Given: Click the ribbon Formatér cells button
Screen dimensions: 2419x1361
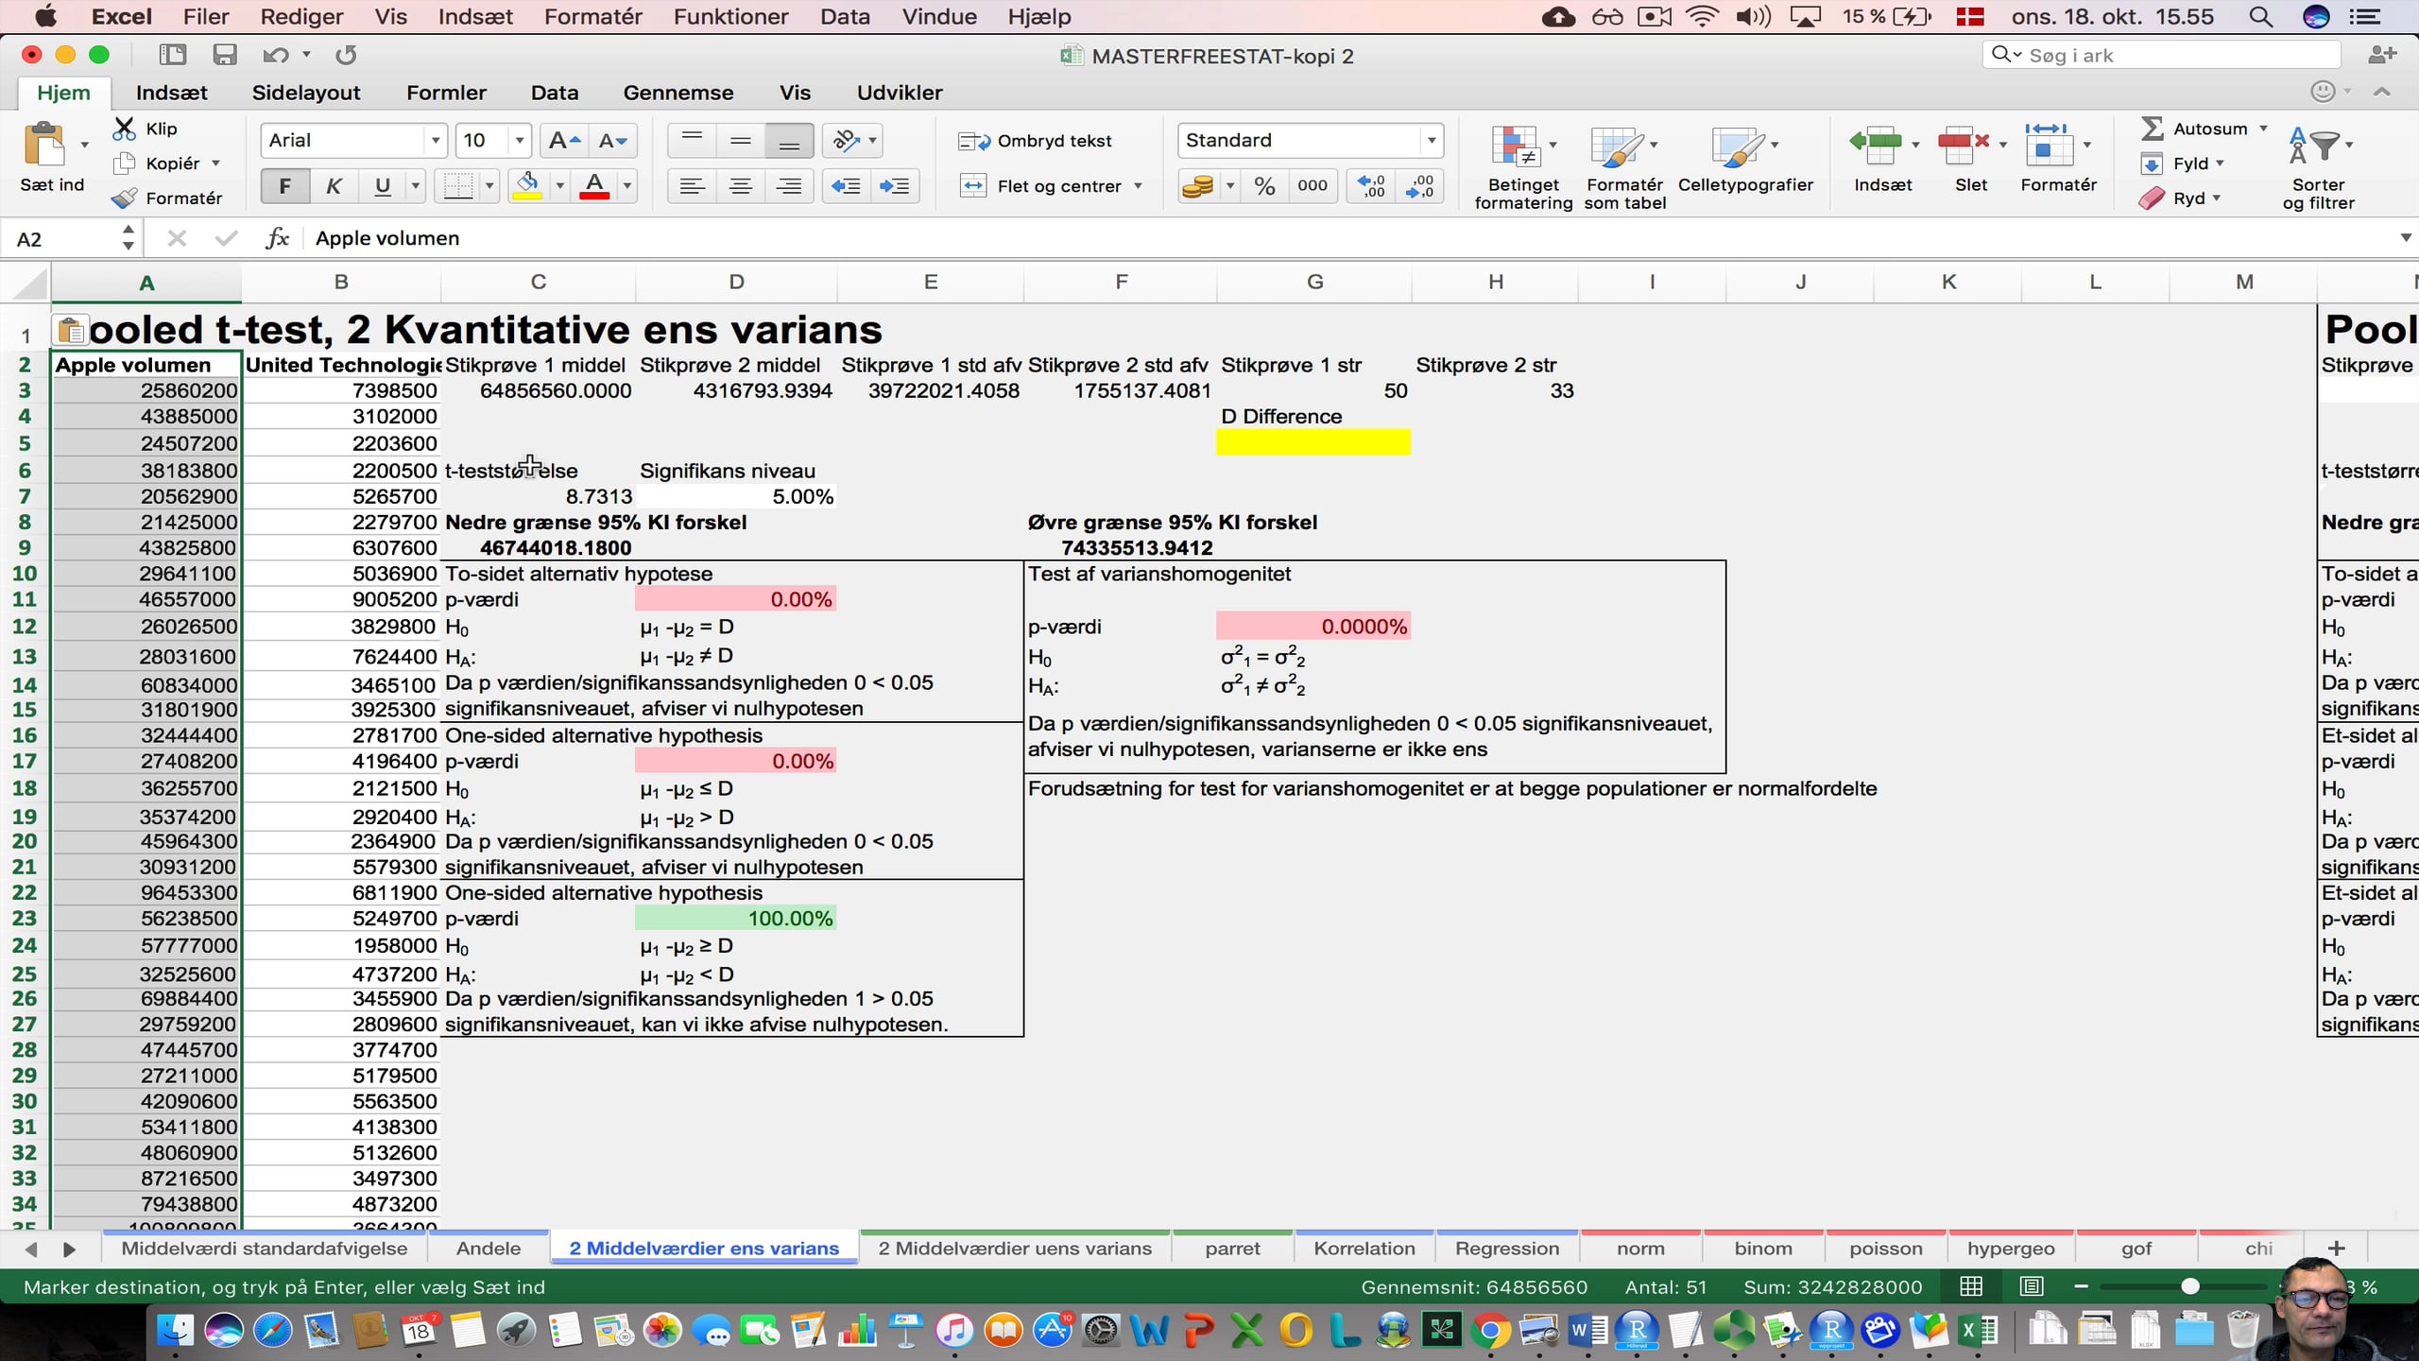Looking at the screenshot, I should click(x=2058, y=159).
